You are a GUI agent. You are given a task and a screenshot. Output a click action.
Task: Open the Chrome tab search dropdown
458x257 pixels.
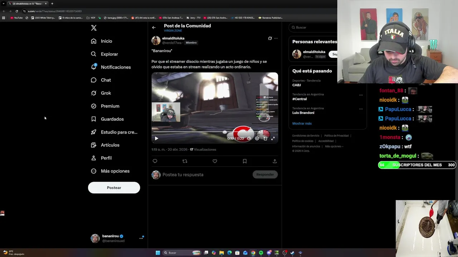pyautogui.click(x=4, y=4)
